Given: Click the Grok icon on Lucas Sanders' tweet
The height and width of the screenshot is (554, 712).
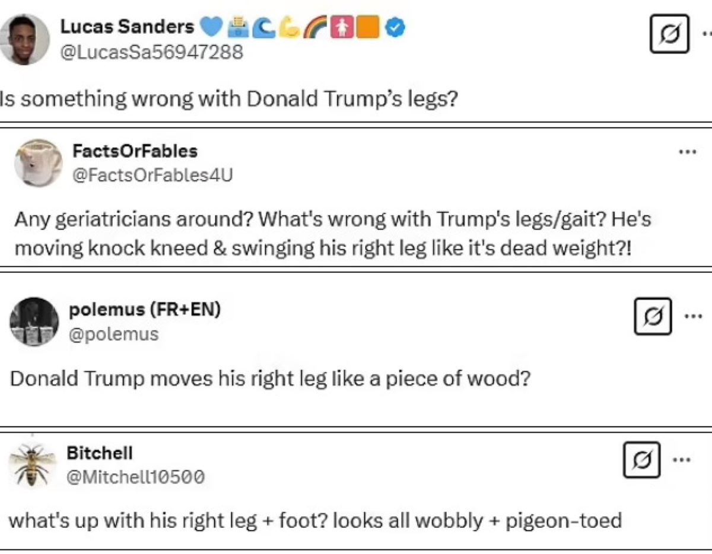Looking at the screenshot, I should pos(669,34).
